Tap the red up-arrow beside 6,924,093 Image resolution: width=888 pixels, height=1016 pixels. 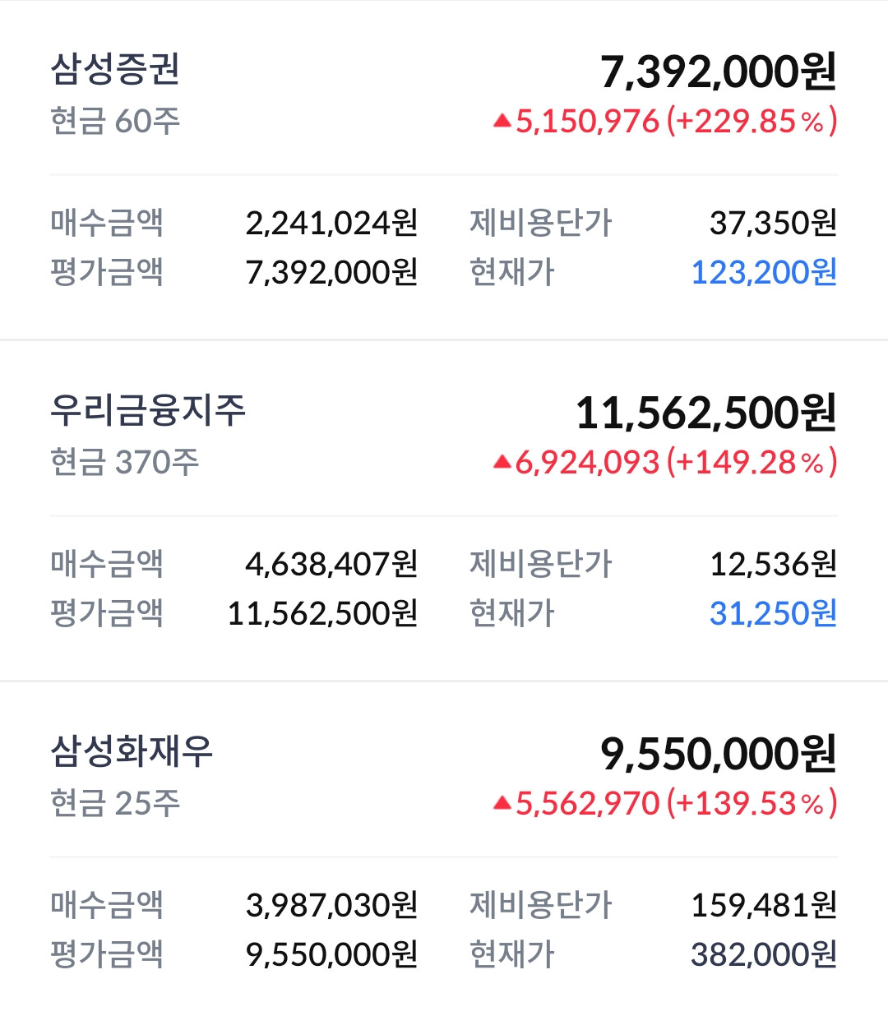[x=502, y=463]
